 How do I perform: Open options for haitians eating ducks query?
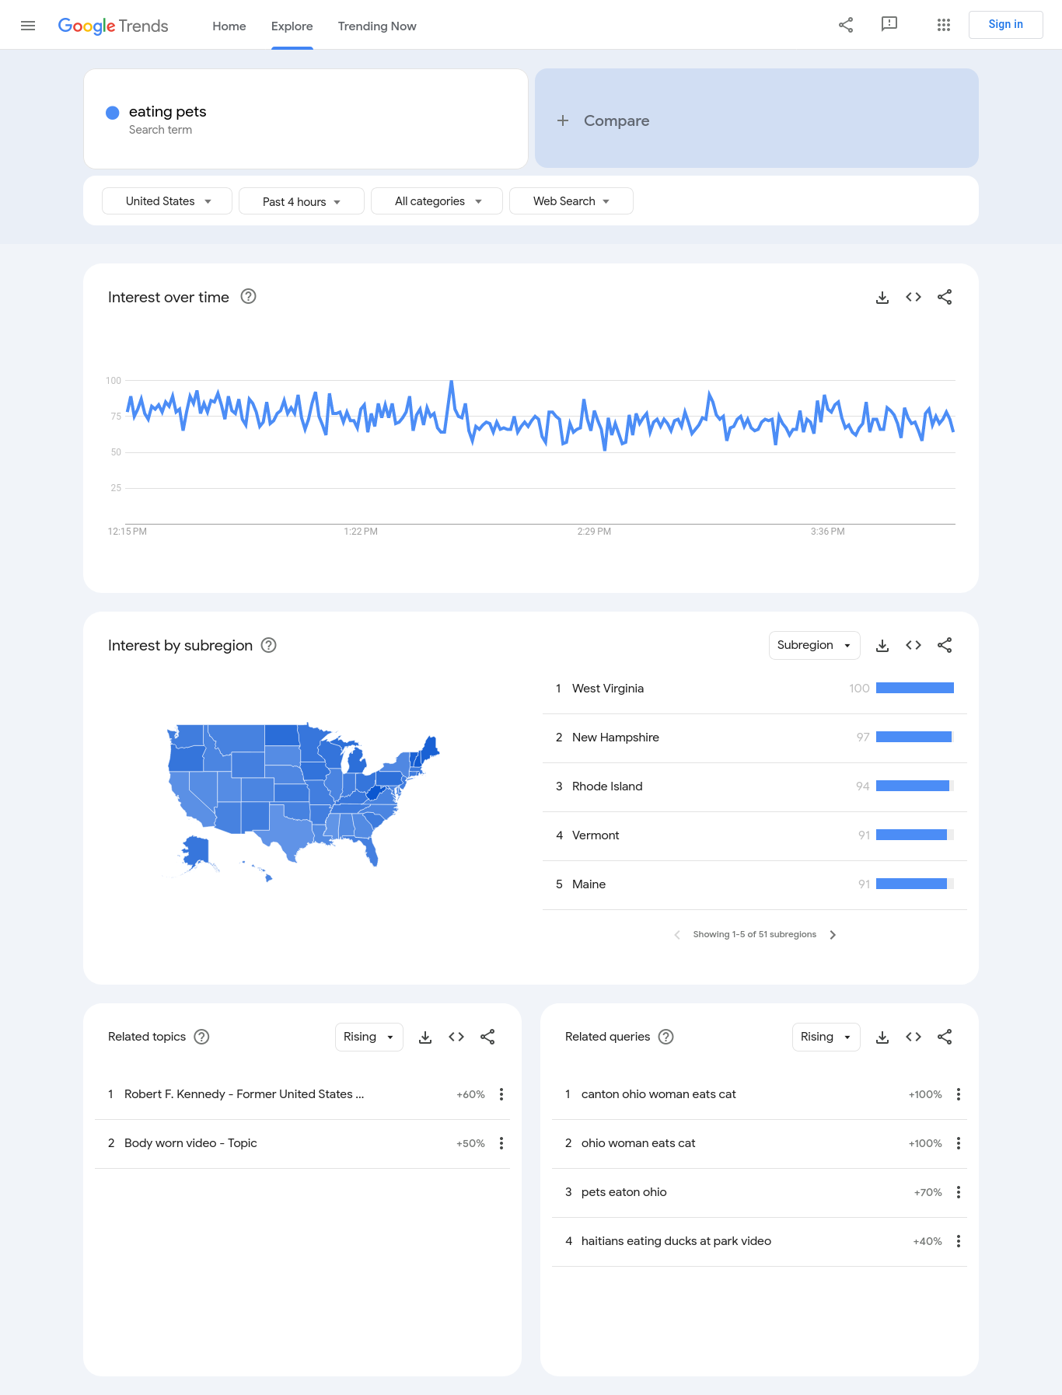[x=959, y=1241]
